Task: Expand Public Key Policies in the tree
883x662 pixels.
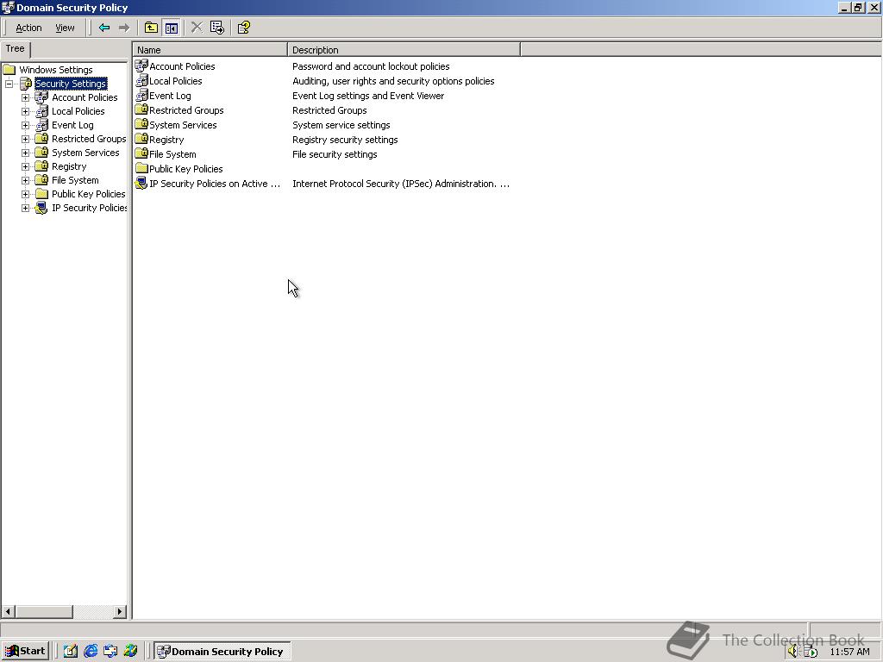Action: [x=25, y=194]
